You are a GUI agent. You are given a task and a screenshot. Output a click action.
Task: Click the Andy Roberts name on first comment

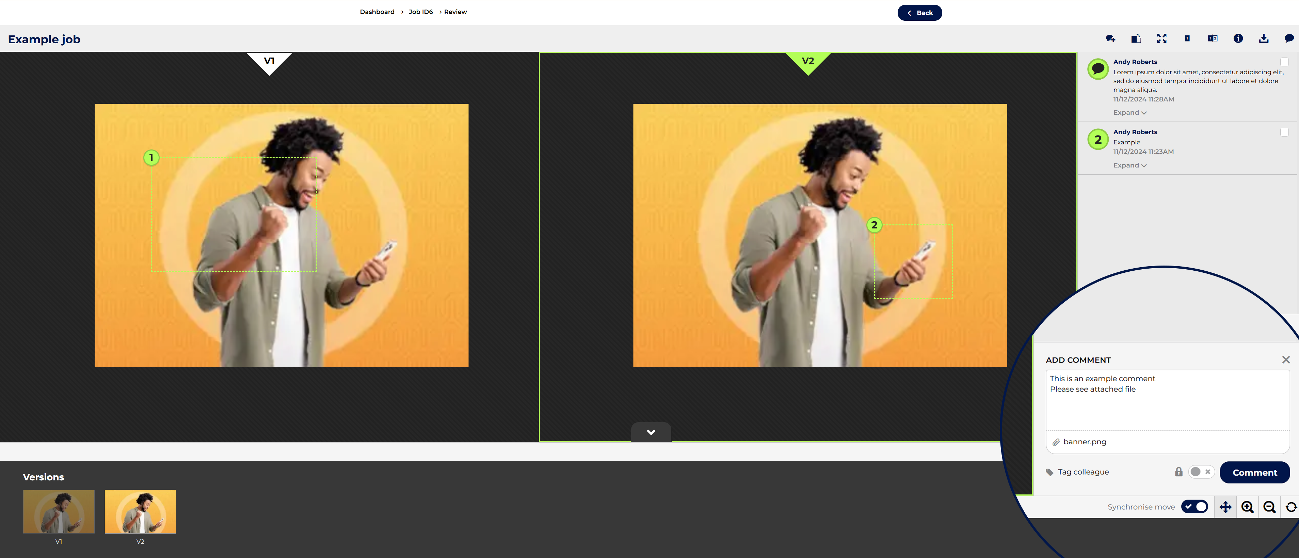click(1135, 62)
